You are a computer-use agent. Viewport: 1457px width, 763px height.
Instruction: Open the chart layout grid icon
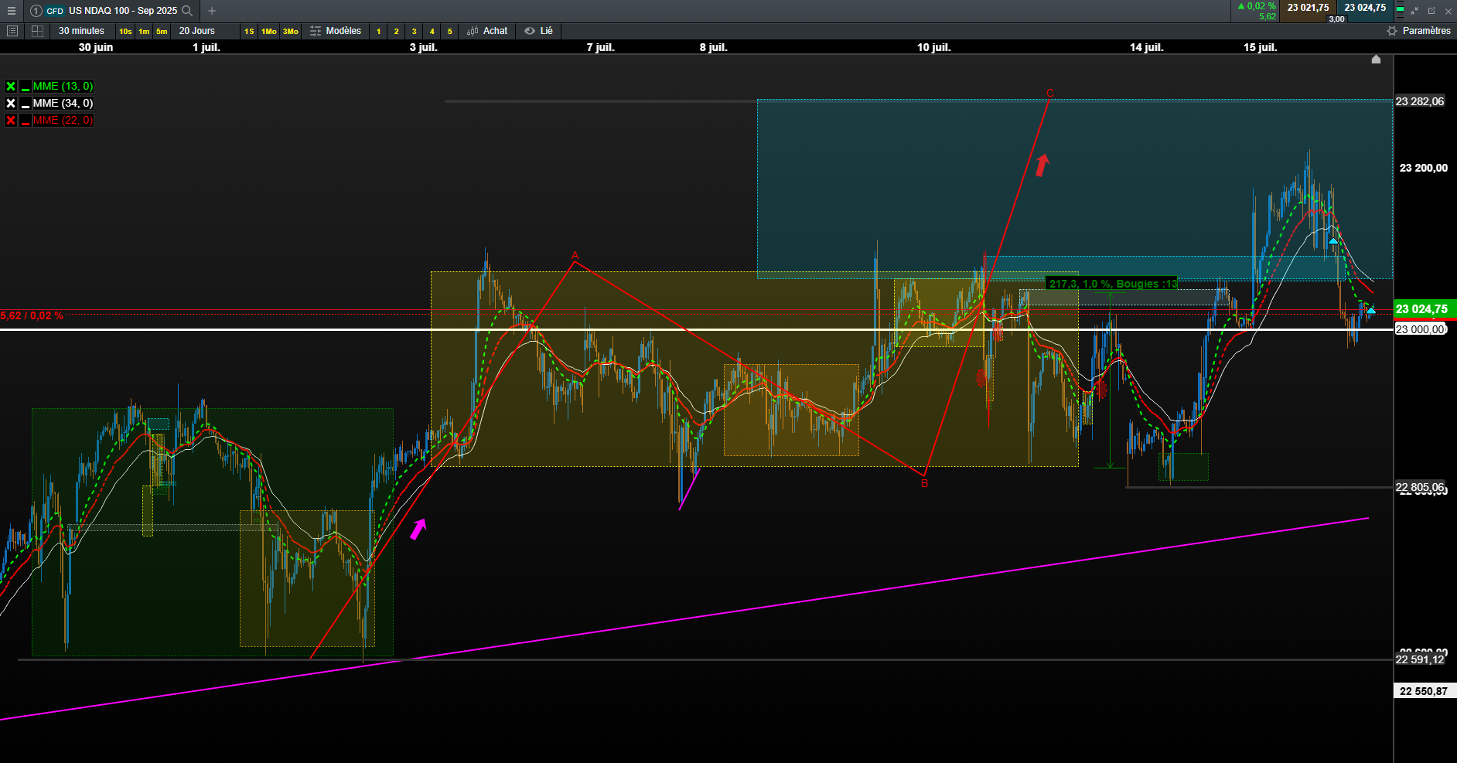click(37, 31)
